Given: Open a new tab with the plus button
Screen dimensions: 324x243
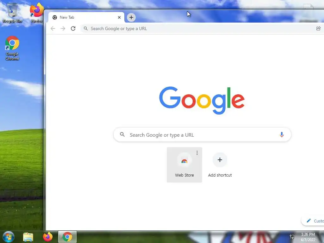Looking at the screenshot, I should (131, 17).
